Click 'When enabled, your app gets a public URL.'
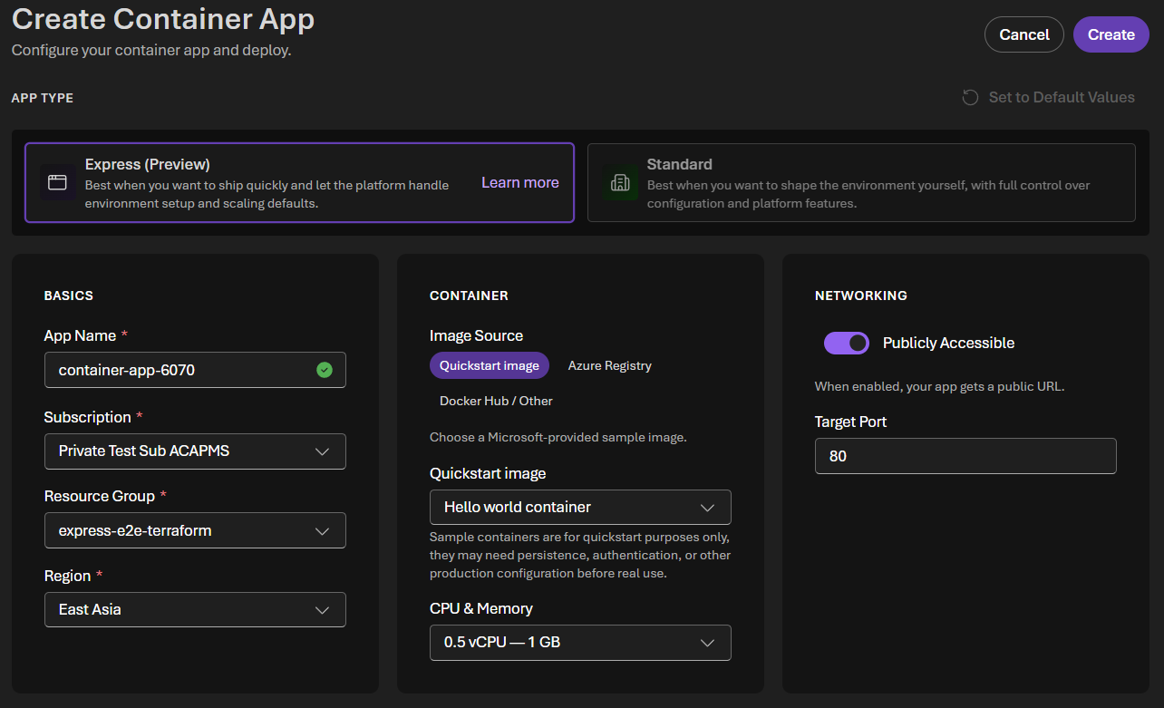Screen dimensions: 1164x708 (x=939, y=386)
